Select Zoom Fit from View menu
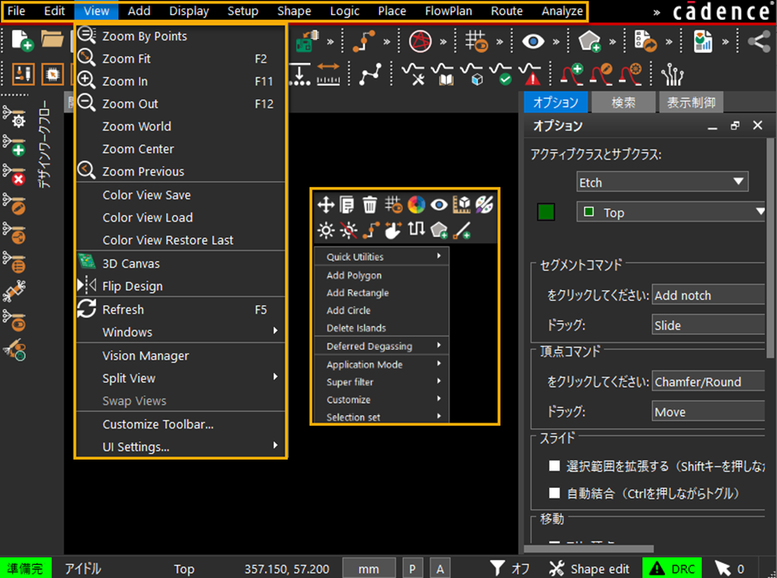Screen dimensions: 777x578 [181, 59]
